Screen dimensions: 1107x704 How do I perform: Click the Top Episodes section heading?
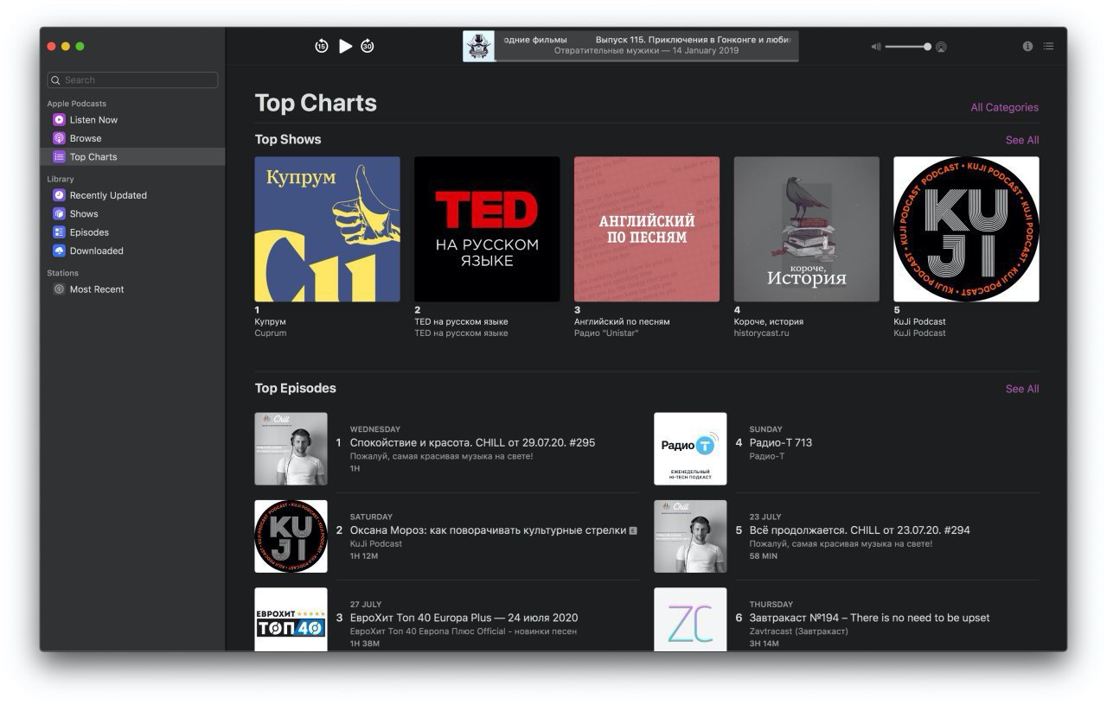[x=295, y=389]
